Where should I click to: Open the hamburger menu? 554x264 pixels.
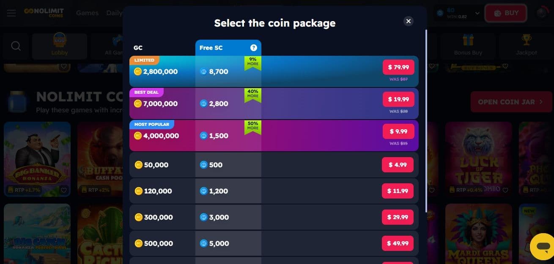(11, 13)
